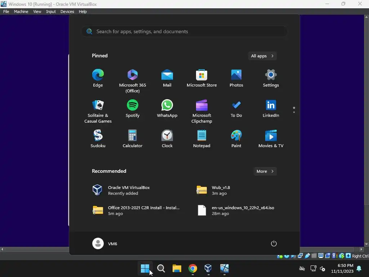Click Right Ctrl host key label
The width and height of the screenshot is (369, 277).
coord(360,256)
